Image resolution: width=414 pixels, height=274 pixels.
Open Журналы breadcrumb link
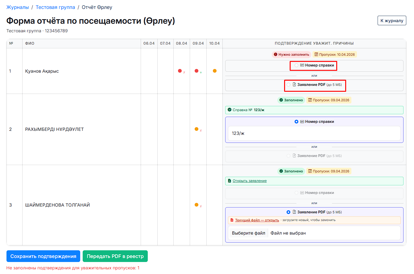pyautogui.click(x=18, y=7)
